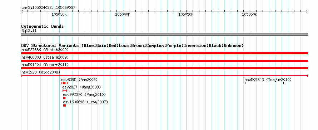
Task: Click the esv1606618 (Levy2007) red square
Action: pyautogui.click(x=64, y=105)
